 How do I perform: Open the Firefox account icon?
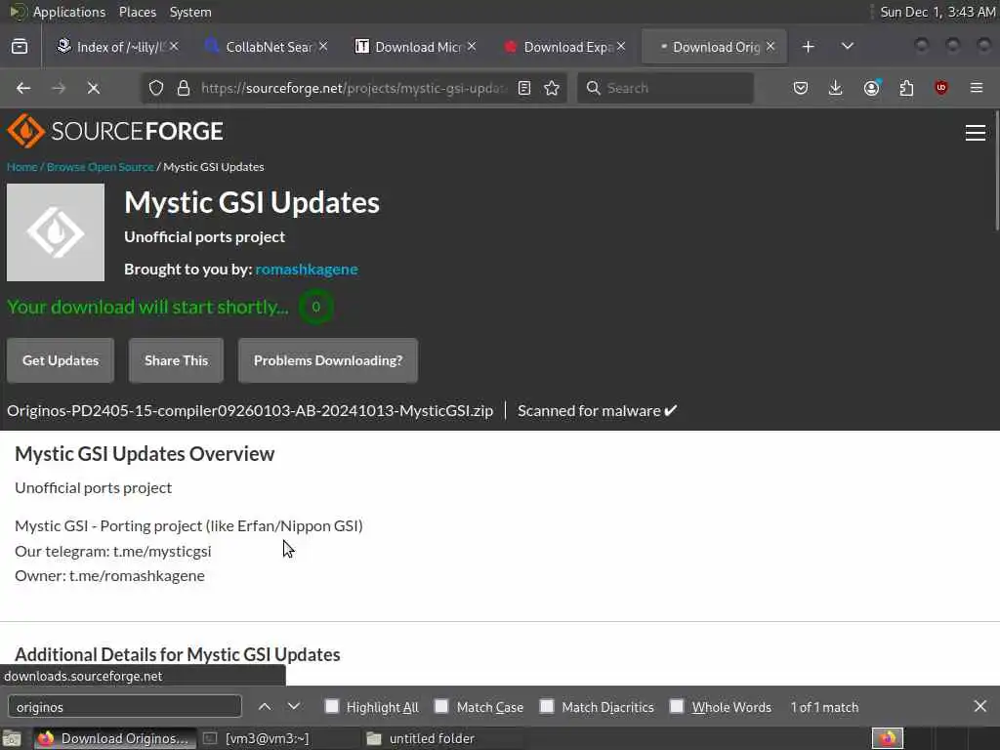[x=872, y=88]
